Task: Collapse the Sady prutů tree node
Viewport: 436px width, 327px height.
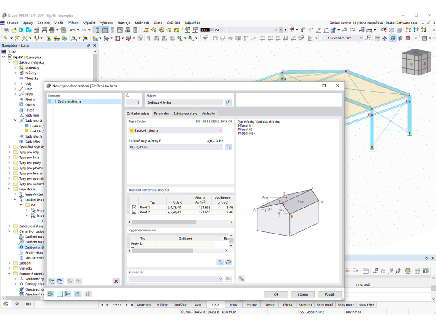Action: click(15, 120)
